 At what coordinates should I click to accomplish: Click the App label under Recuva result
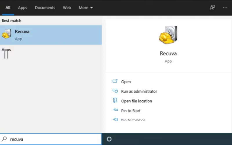point(19,39)
